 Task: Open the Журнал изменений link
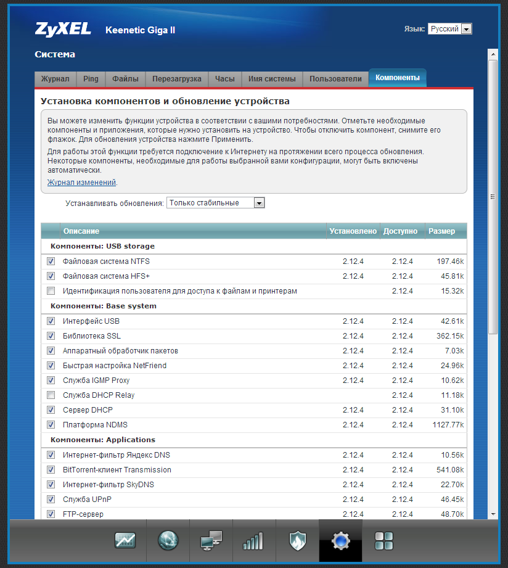pyautogui.click(x=81, y=182)
